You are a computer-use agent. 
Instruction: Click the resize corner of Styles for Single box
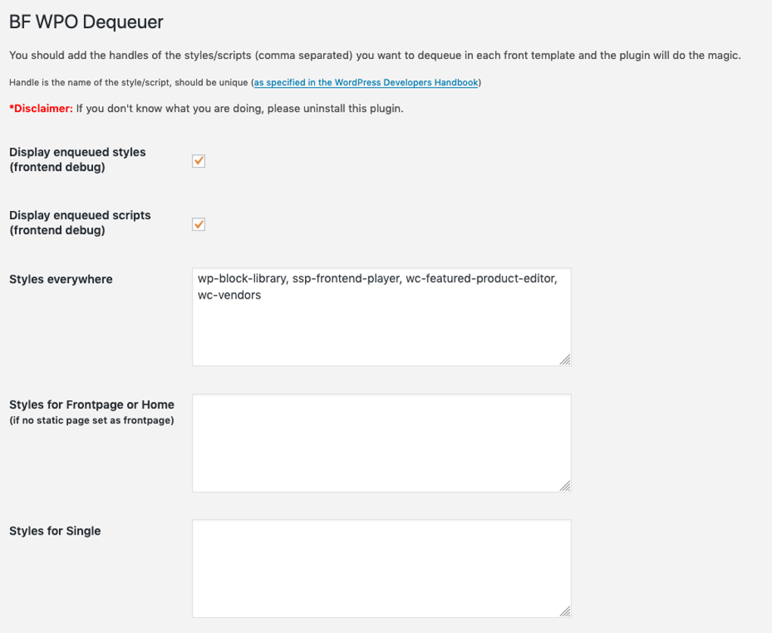coord(566,613)
